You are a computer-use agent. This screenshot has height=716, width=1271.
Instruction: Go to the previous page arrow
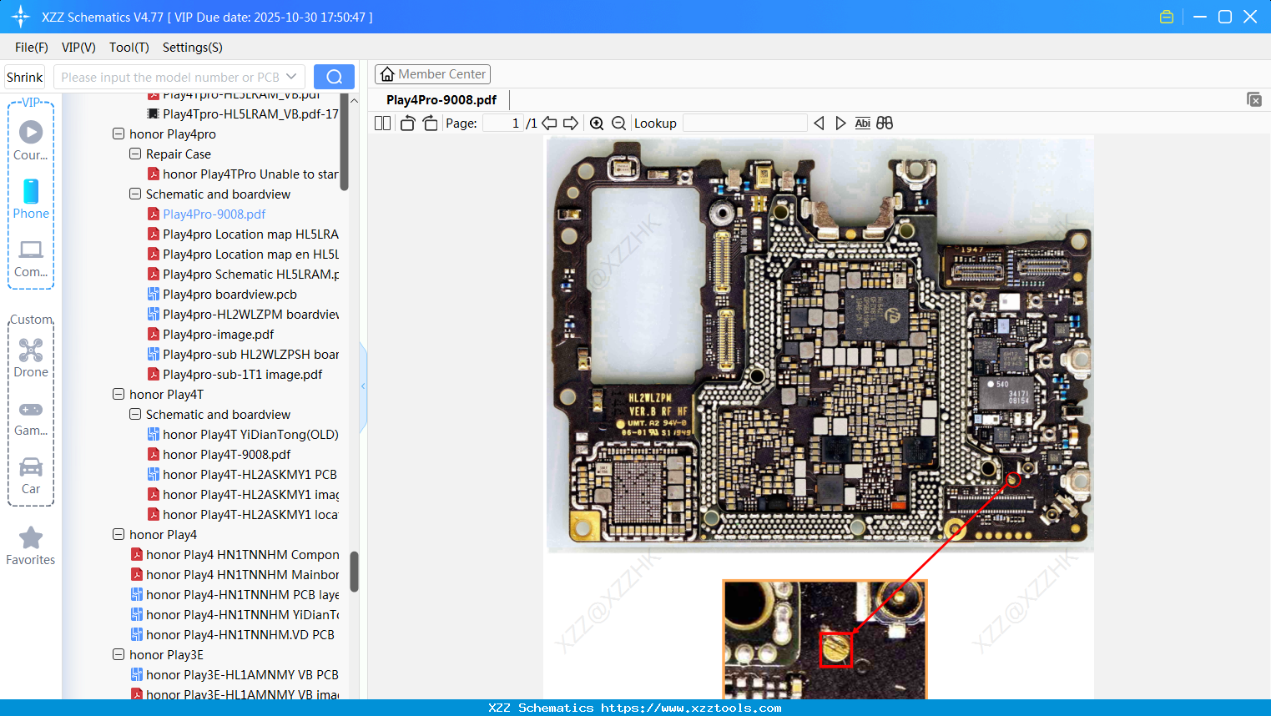point(549,124)
